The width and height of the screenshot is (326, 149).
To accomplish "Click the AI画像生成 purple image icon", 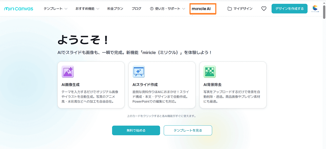I will (x=68, y=72).
